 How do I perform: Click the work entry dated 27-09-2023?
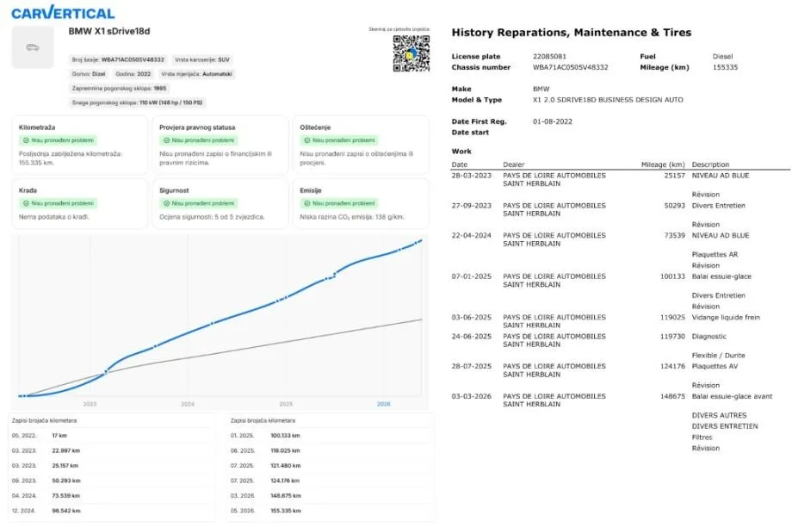click(x=621, y=214)
